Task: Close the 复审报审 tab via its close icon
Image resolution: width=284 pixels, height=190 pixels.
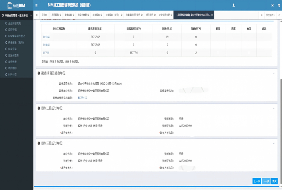Action: click(x=101, y=15)
